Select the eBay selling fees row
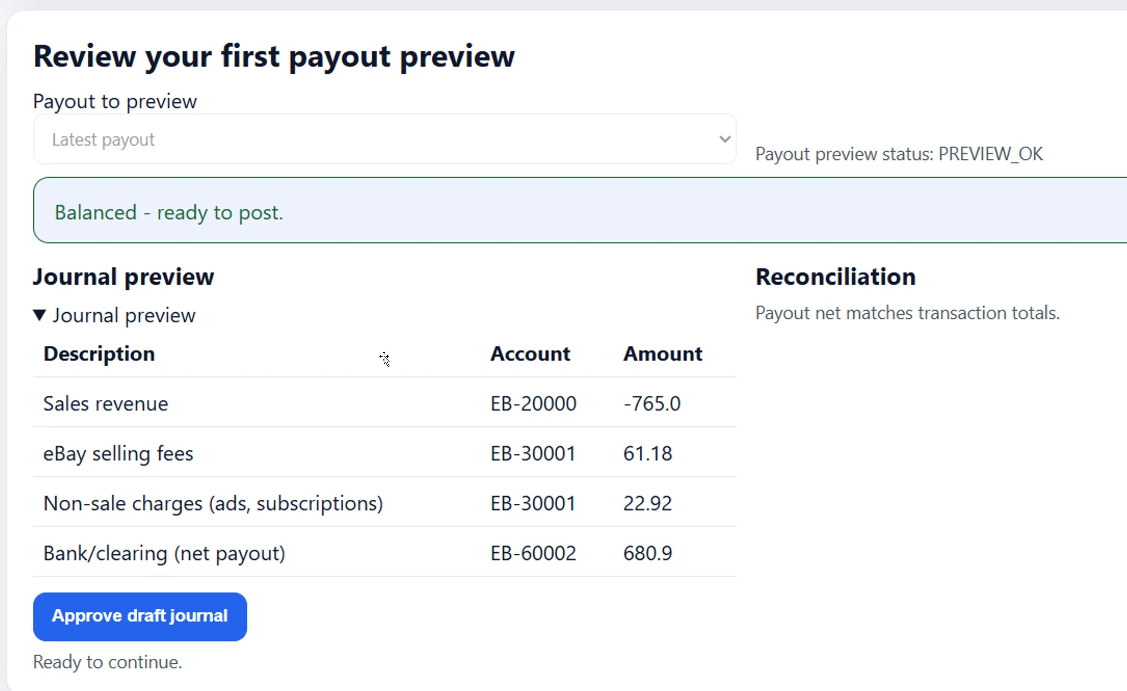This screenshot has height=691, width=1127. (x=222, y=453)
